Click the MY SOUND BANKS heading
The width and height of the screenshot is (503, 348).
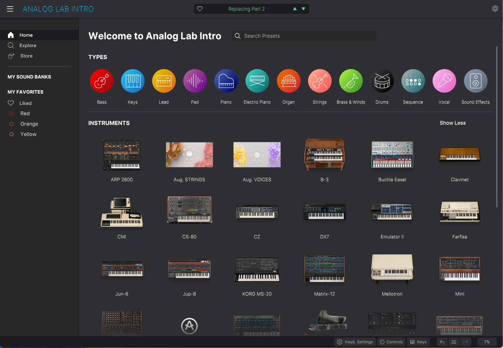pos(29,77)
